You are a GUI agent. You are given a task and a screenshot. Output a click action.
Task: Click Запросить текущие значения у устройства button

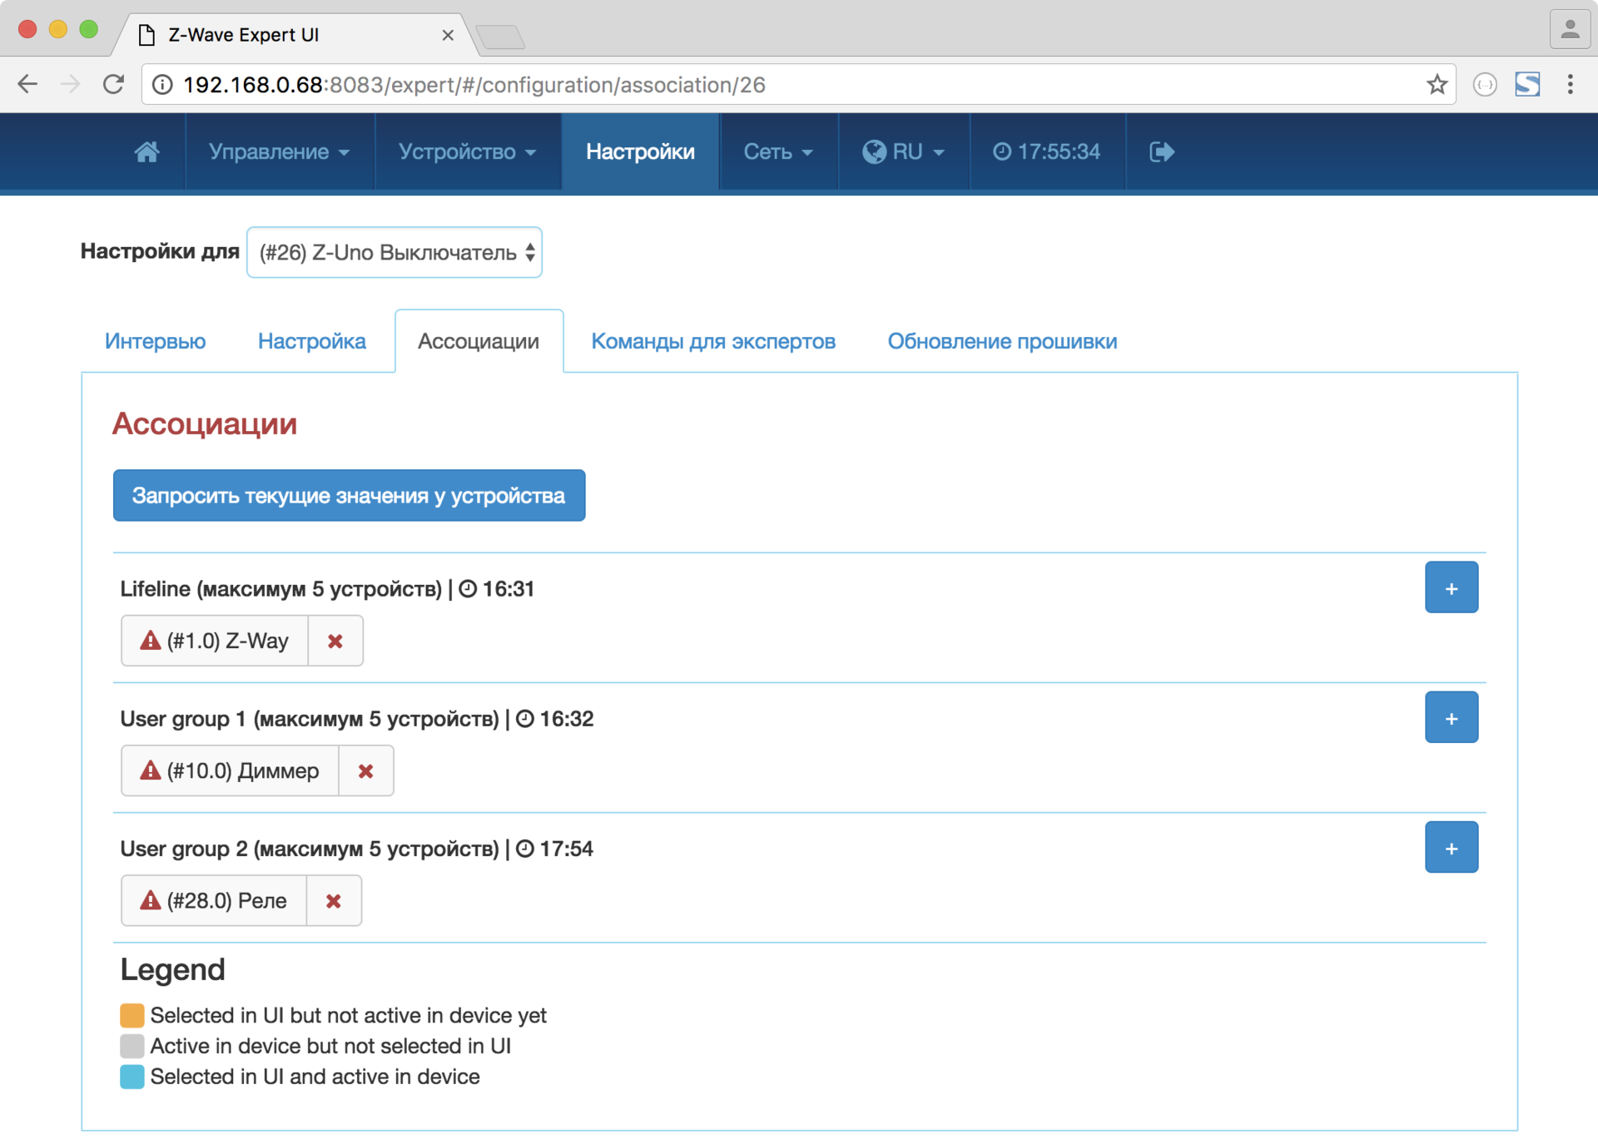tap(349, 496)
